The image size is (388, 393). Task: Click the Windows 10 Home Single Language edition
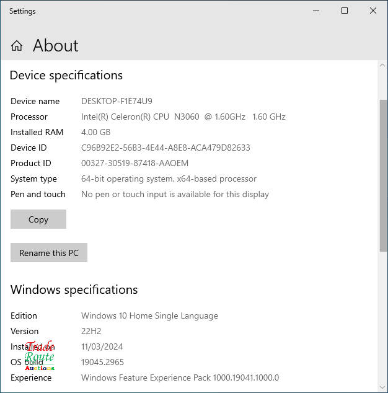point(149,316)
